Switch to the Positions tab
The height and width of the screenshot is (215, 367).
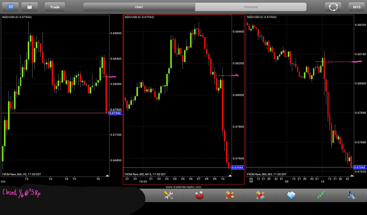(x=251, y=7)
